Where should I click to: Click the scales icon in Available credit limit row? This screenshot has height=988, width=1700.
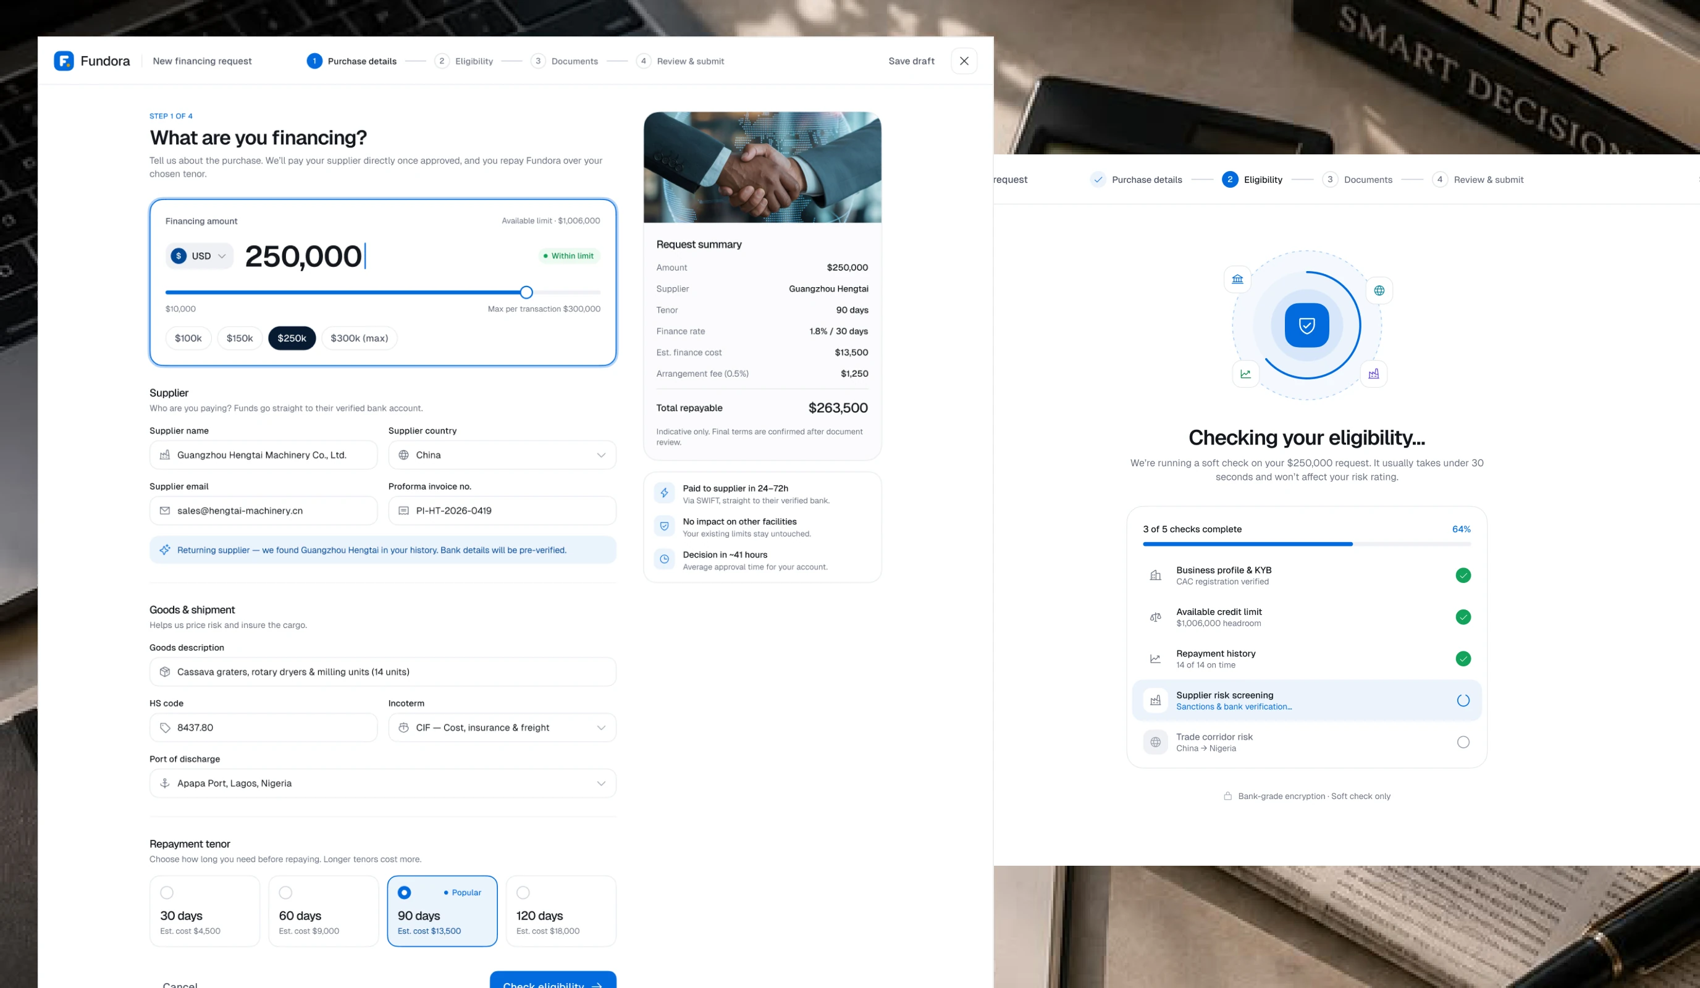(x=1155, y=617)
